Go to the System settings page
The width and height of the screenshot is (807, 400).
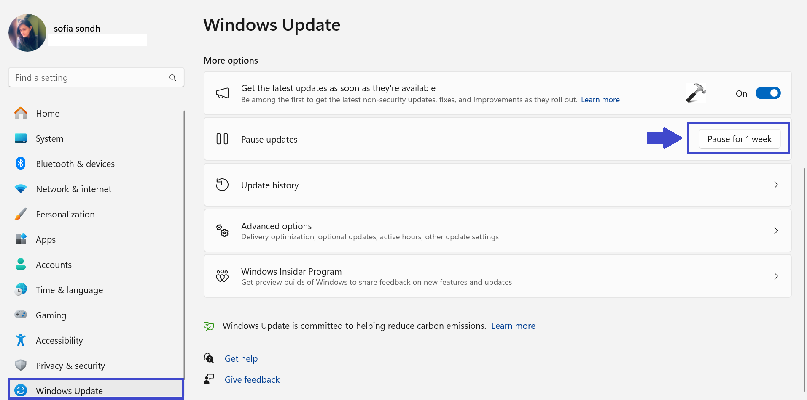click(x=49, y=139)
